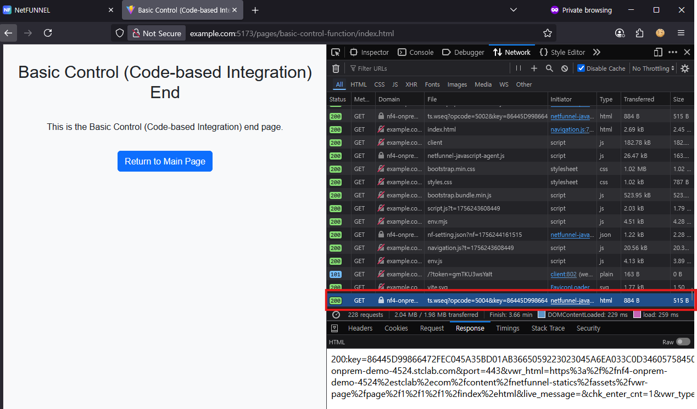
Task: Expand more DevTools tabs chevron
Action: [x=596, y=52]
